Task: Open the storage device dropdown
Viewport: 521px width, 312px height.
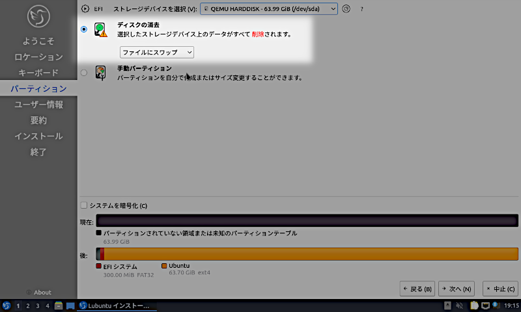Action: pos(269,9)
